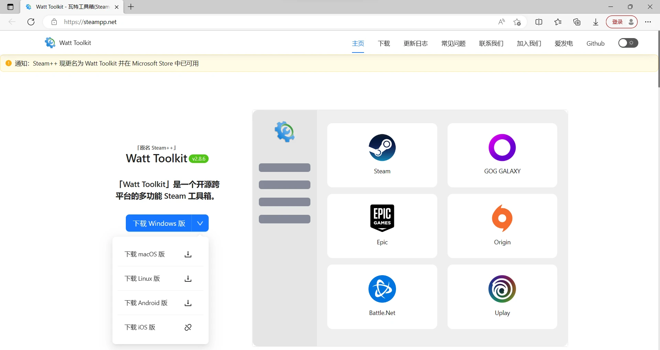Click the notification warning icon

[x=9, y=63]
